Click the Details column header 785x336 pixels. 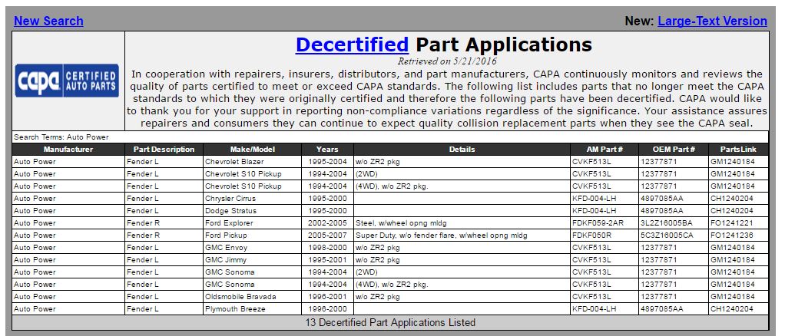[x=462, y=150]
